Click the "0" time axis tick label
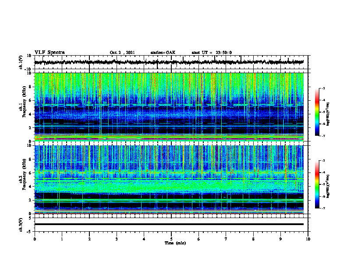Screen dimensions: 347x268 click(x=35, y=239)
